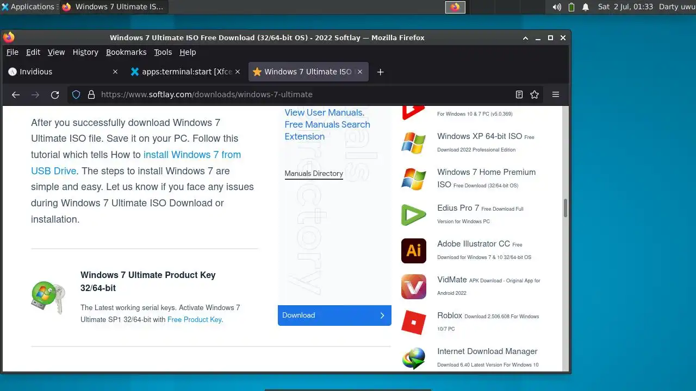696x391 pixels.
Task: Click the blue Download ad button
Action: click(334, 316)
